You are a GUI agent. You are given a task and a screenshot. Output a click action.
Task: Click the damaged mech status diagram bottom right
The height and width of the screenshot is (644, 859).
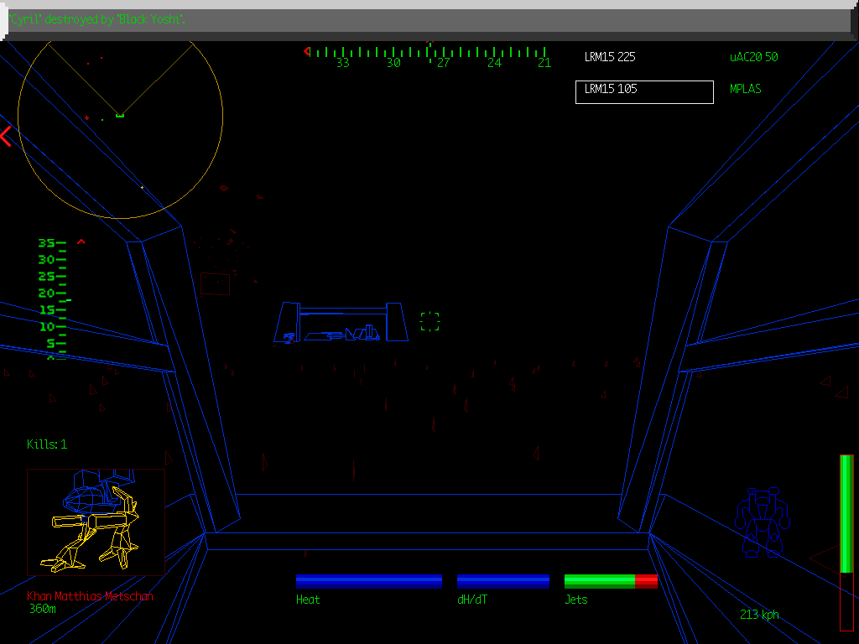[764, 520]
